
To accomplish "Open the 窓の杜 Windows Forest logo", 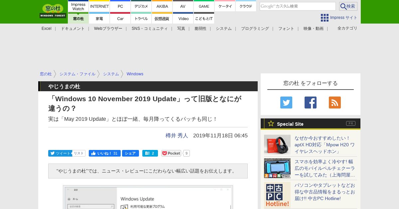I will pyautogui.click(x=53, y=11).
